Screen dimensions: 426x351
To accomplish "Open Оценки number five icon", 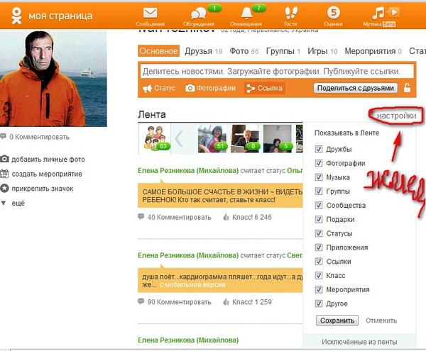I will [x=334, y=13].
